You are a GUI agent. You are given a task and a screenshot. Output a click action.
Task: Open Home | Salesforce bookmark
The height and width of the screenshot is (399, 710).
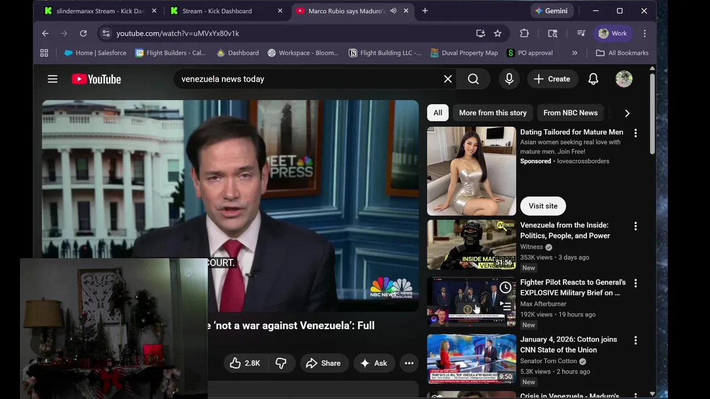point(95,53)
